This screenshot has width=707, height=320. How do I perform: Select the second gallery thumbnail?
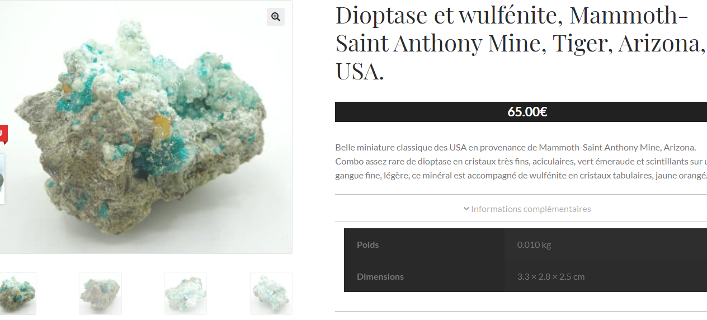point(100,293)
